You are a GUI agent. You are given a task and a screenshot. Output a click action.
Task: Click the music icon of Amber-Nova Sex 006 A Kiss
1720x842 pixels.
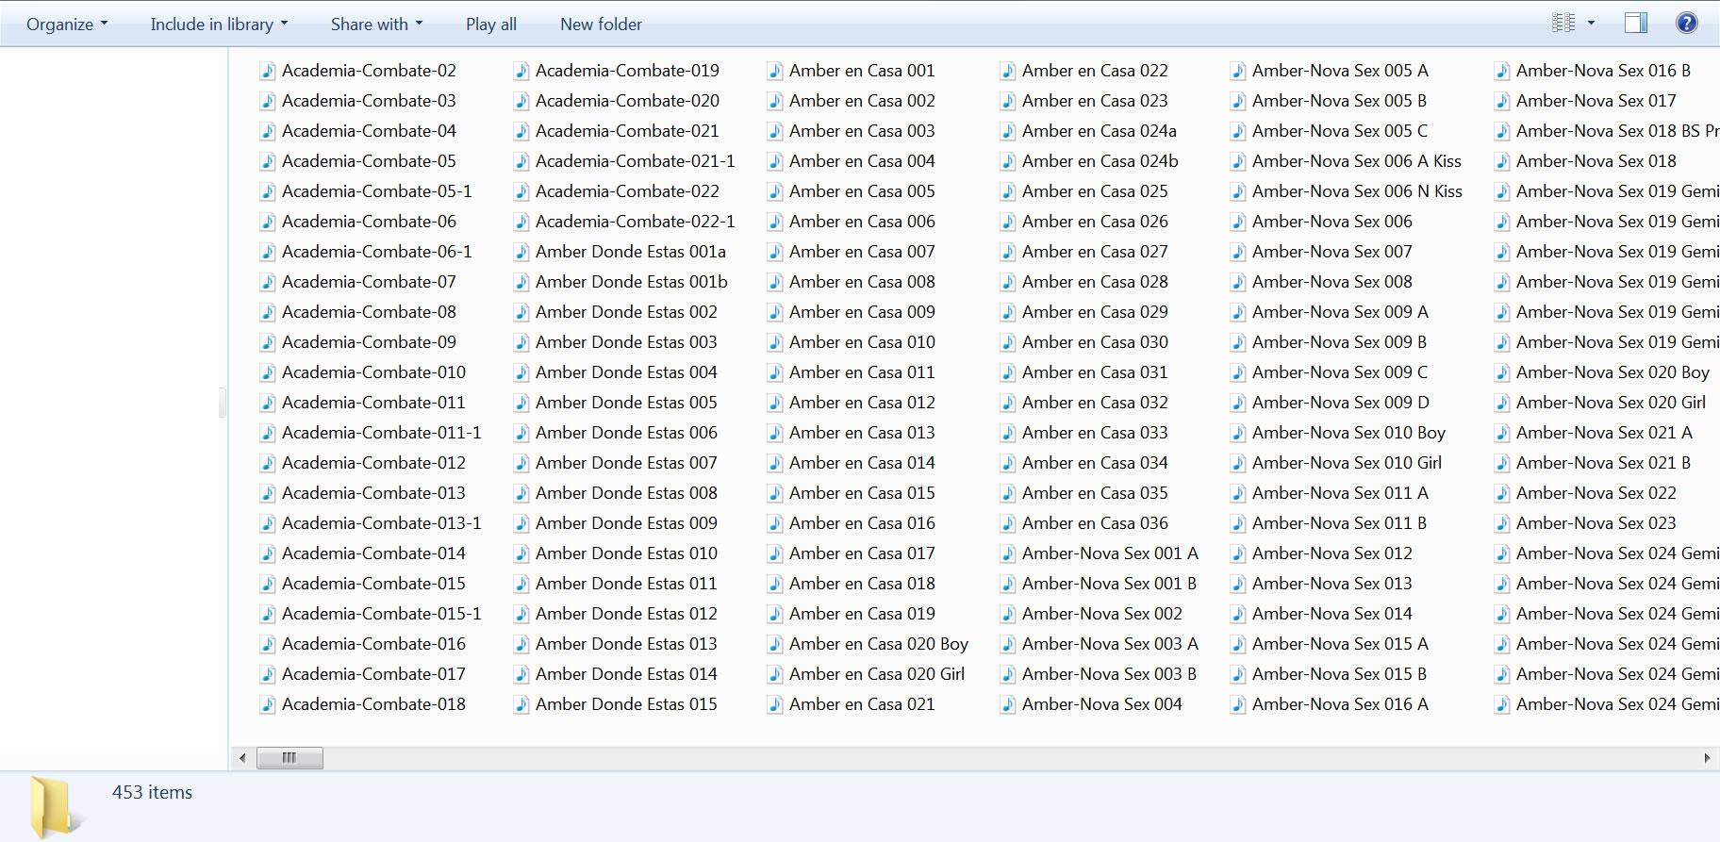1238,161
